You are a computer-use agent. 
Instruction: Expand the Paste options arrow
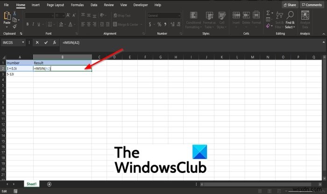click(7, 27)
